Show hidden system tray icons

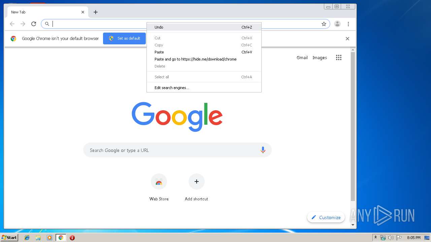(x=375, y=238)
